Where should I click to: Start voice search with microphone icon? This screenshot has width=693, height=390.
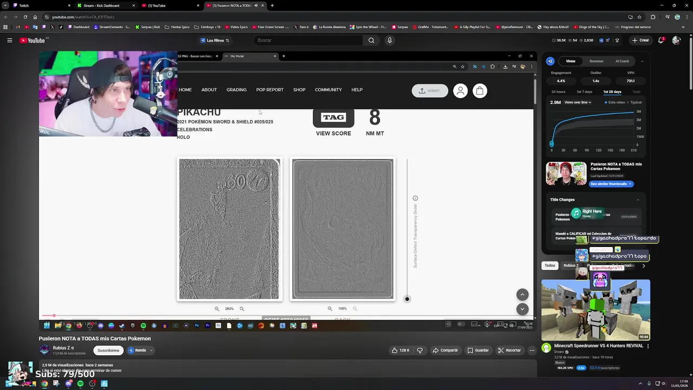click(x=389, y=40)
